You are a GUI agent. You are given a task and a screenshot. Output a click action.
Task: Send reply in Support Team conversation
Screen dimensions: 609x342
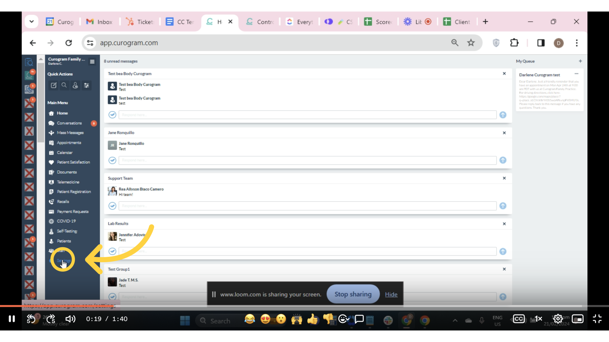point(503,206)
